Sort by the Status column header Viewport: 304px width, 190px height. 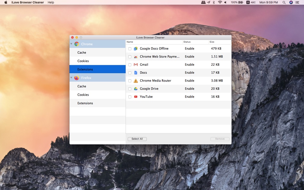point(196,42)
